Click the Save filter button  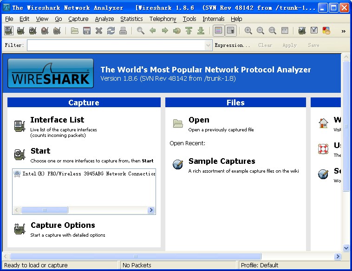coord(313,45)
